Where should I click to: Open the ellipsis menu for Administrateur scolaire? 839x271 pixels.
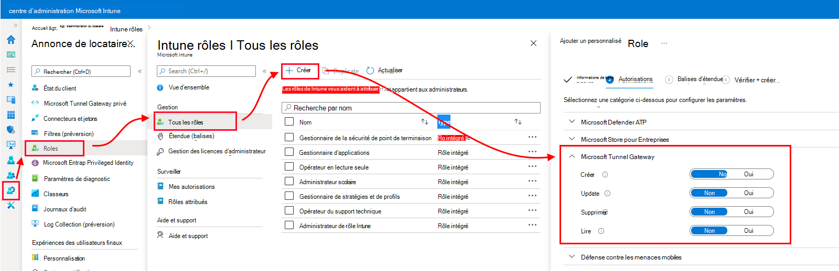532,181
